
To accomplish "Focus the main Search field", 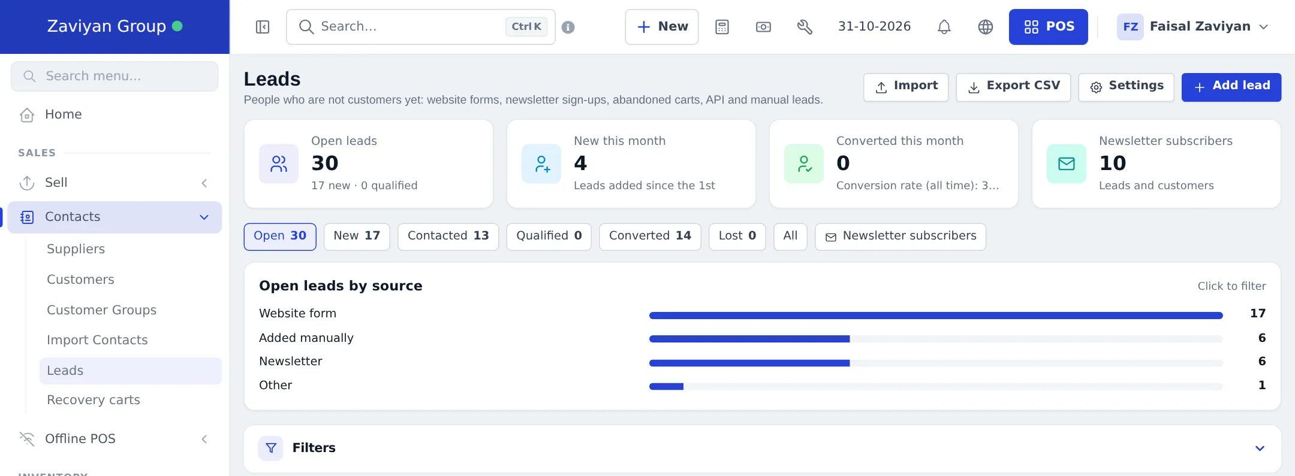I will tap(421, 27).
